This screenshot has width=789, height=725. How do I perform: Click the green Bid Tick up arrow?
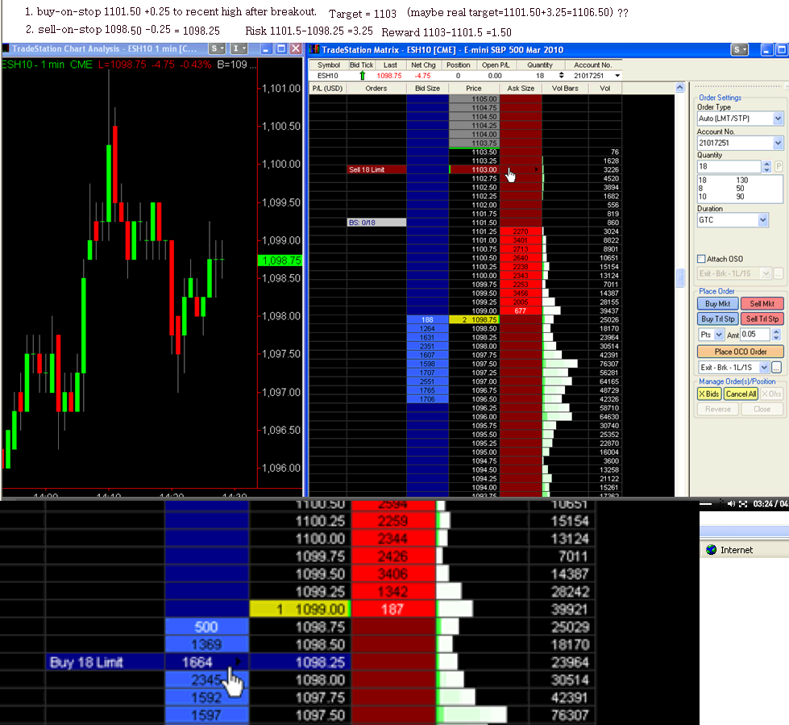pos(362,76)
